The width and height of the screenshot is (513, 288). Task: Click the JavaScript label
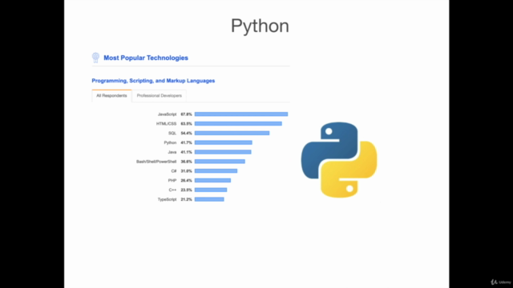167,114
